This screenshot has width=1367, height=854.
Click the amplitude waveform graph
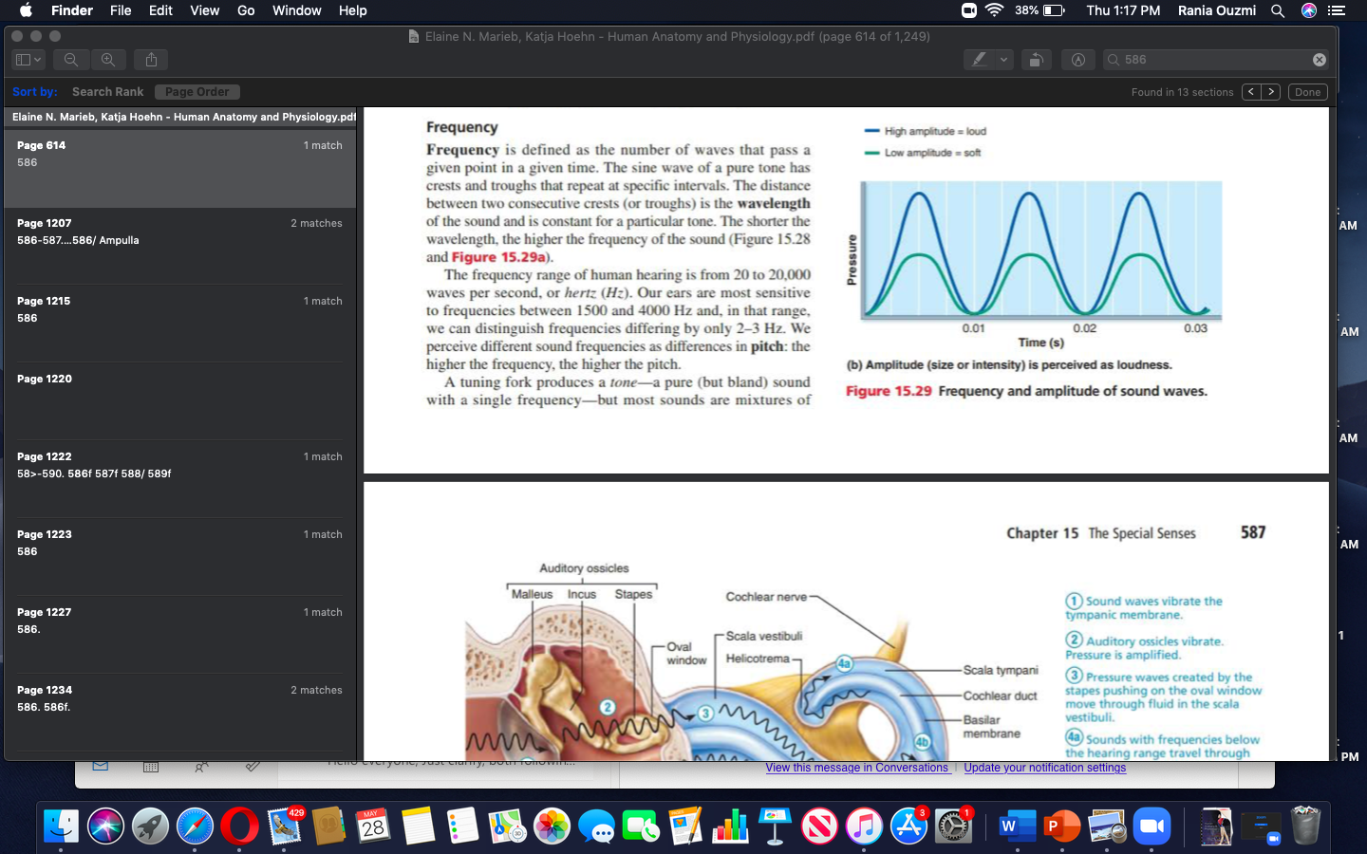[x=1040, y=250]
